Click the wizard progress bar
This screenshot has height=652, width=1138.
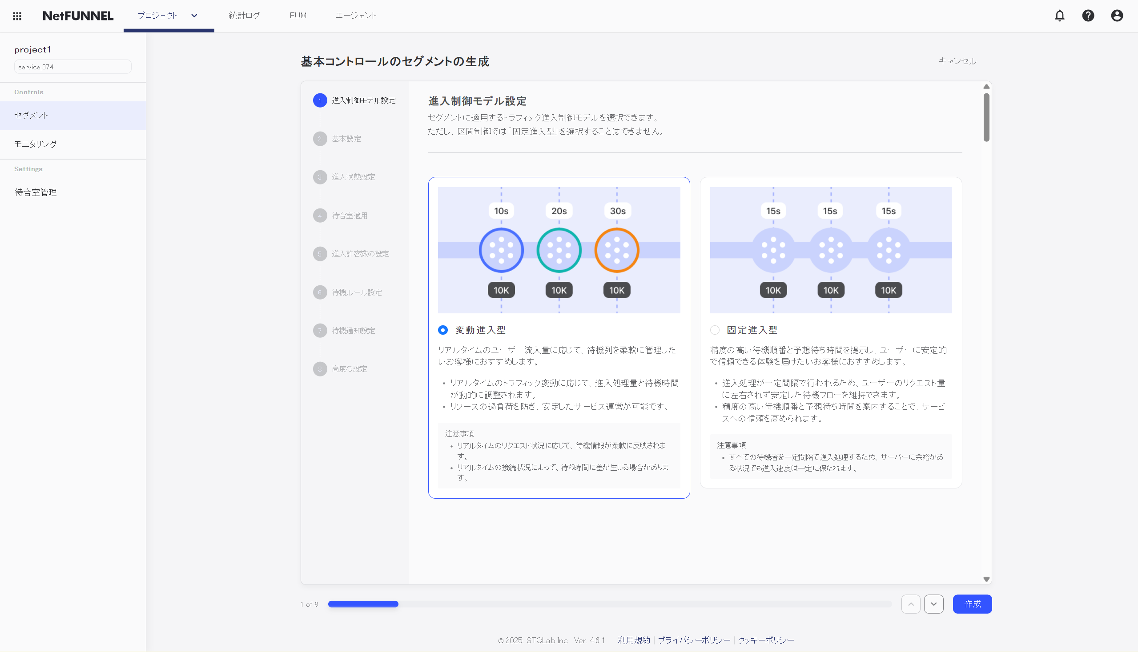(609, 604)
